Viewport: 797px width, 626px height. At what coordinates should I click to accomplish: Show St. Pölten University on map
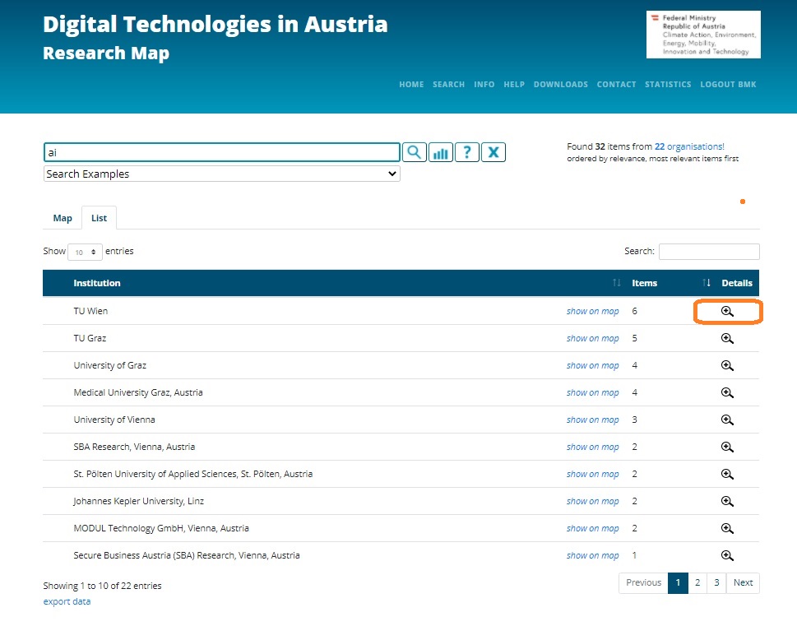tap(593, 474)
